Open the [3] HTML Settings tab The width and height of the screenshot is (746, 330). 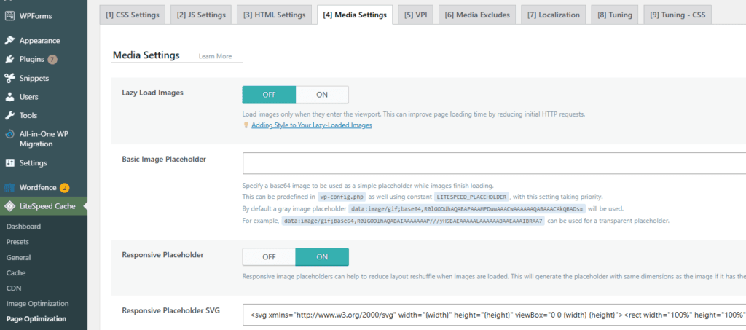(x=274, y=15)
